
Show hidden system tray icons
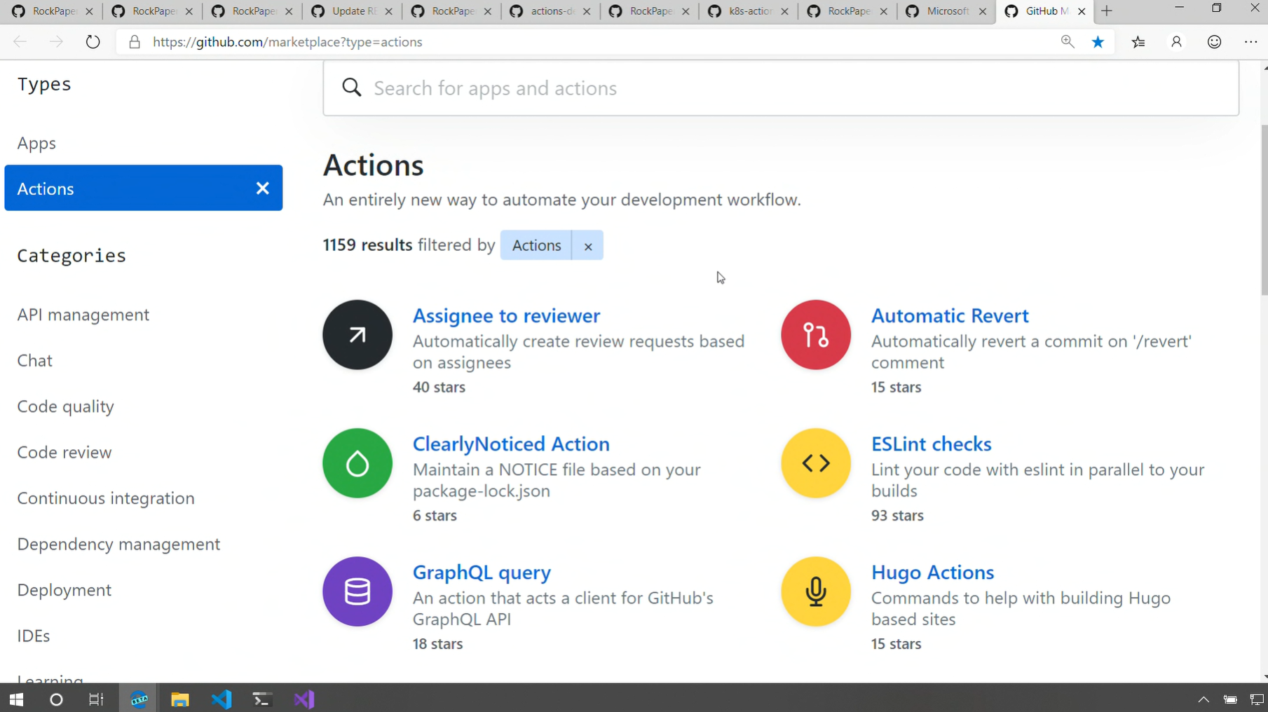point(1203,699)
